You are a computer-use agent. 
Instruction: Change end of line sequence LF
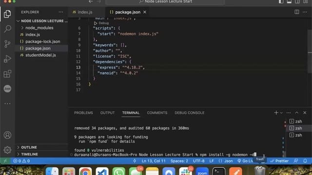coord(212,161)
